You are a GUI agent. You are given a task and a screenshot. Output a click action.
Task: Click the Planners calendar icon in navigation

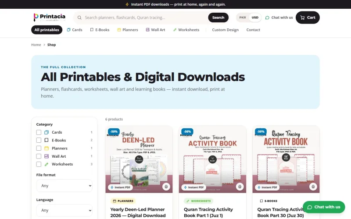[x=119, y=30]
